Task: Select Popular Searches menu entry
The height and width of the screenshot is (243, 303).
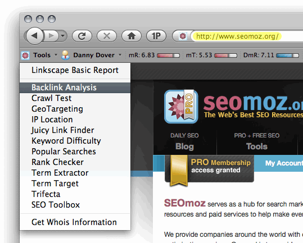Action: click(75, 152)
